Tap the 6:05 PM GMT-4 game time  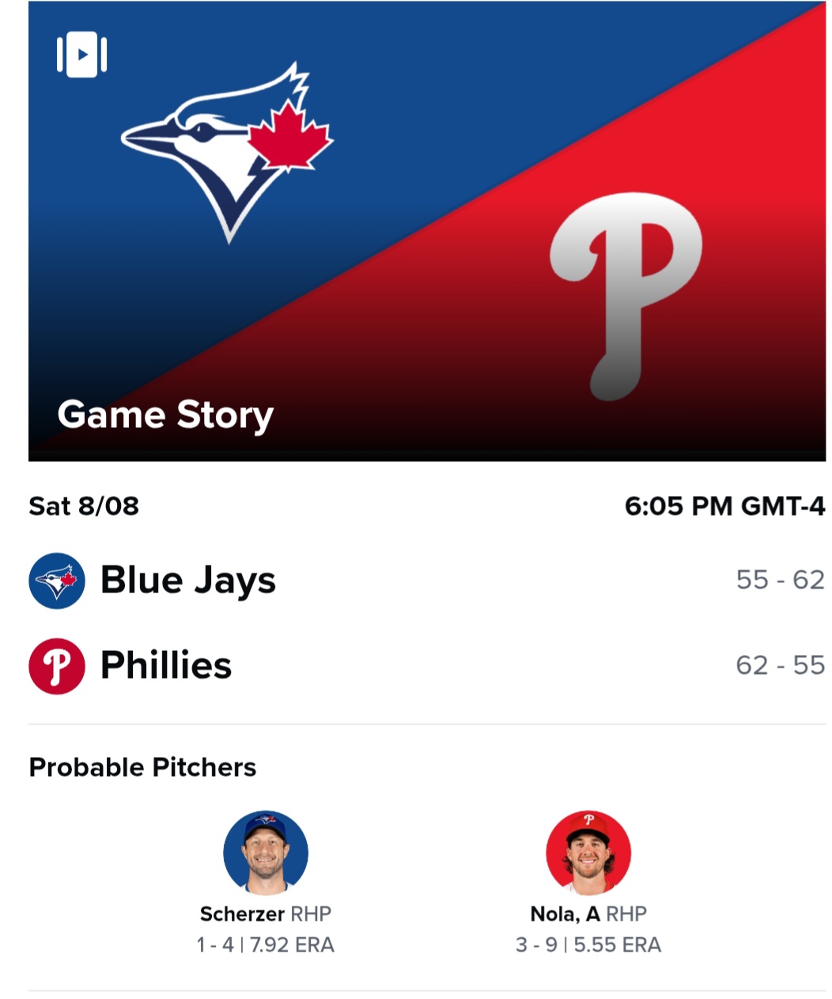tap(725, 505)
